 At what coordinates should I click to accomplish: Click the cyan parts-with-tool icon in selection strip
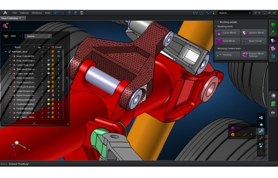261,145
